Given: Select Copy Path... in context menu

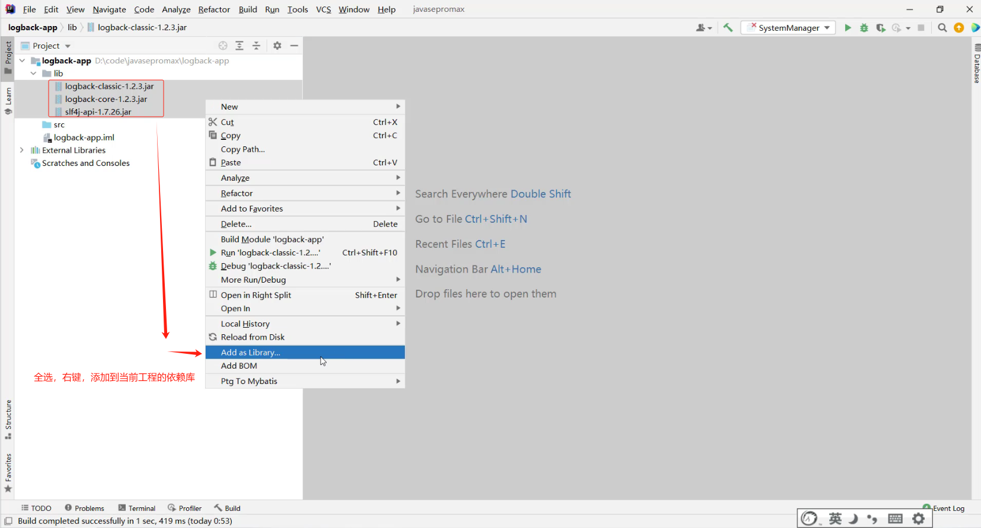Looking at the screenshot, I should (x=305, y=149).
